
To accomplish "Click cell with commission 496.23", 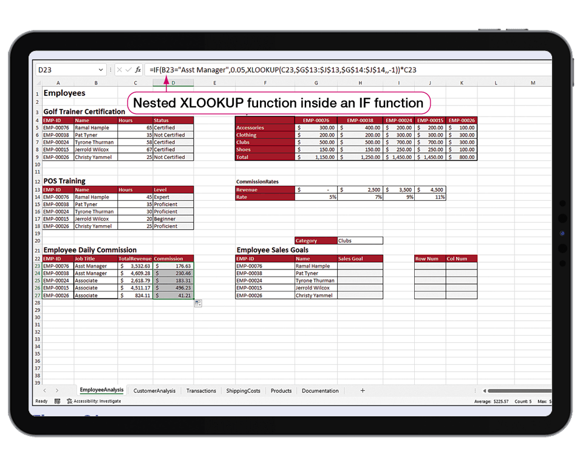I will [x=173, y=288].
